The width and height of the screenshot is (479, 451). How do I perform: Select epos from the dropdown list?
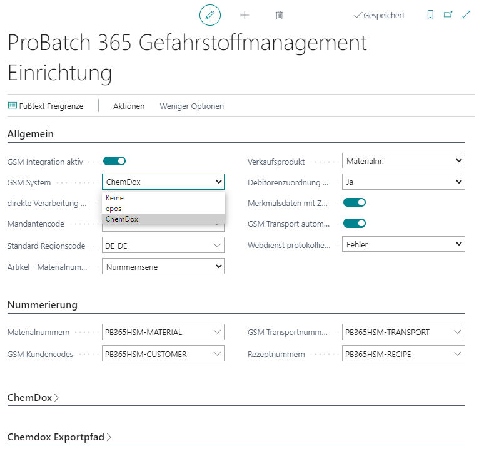[163, 209]
